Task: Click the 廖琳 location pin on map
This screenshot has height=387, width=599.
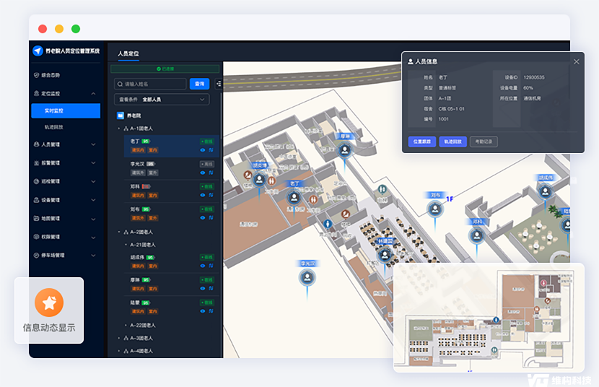Action: coord(346,149)
